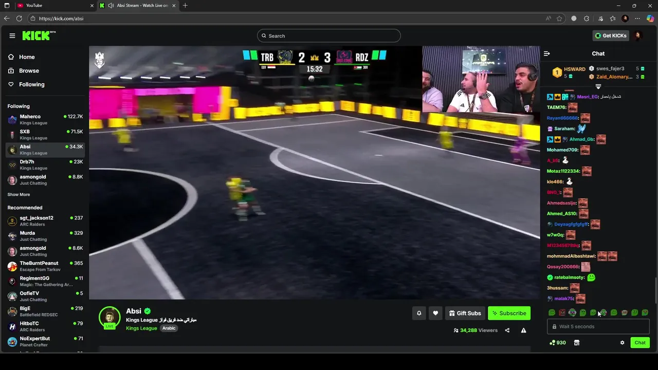Open the chat settings gear
The height and width of the screenshot is (370, 658).
[x=622, y=343]
